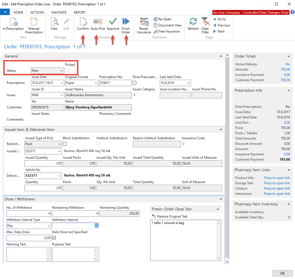Approve the prescription order line
The width and height of the screenshot is (295, 279).
113,22
